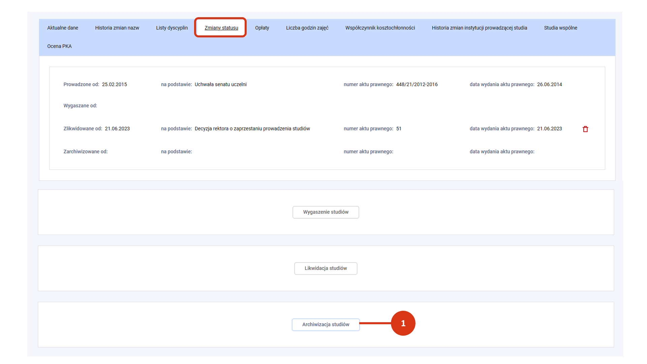Go to the Opłaty tab
The image size is (647, 364).
coord(262,28)
